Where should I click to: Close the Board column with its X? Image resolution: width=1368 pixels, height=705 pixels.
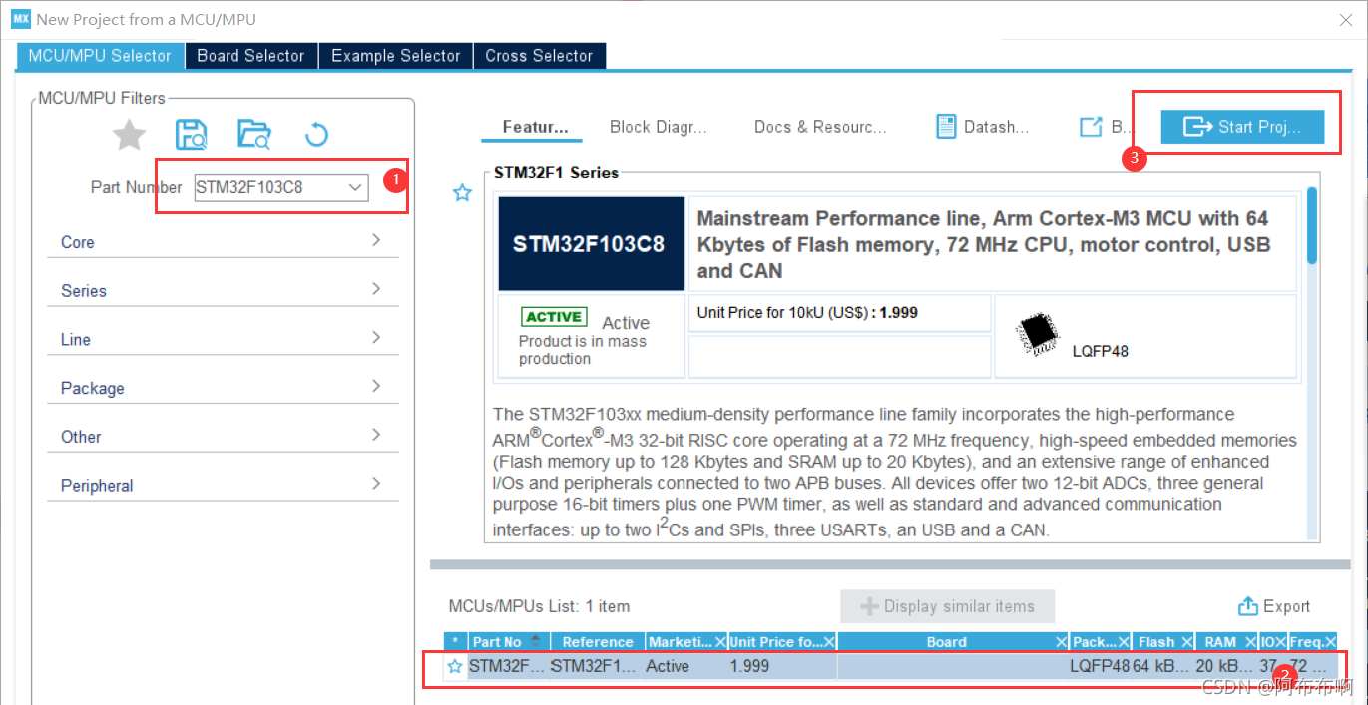coord(1063,642)
